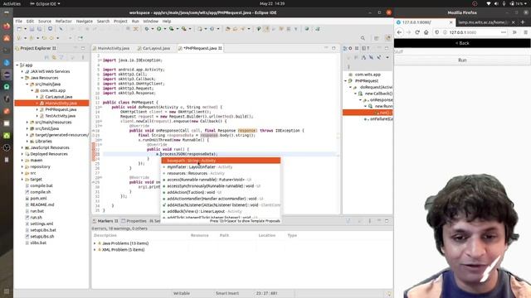Click the text input above Run in Firefox
This screenshot has width=531, height=298.
tap(462, 51)
